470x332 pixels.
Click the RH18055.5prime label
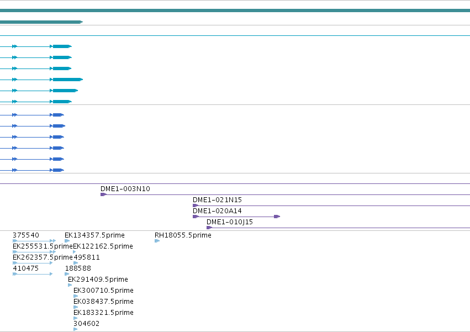point(183,235)
